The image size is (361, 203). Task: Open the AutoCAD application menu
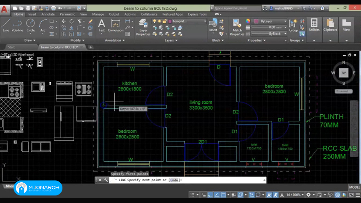tap(5, 9)
